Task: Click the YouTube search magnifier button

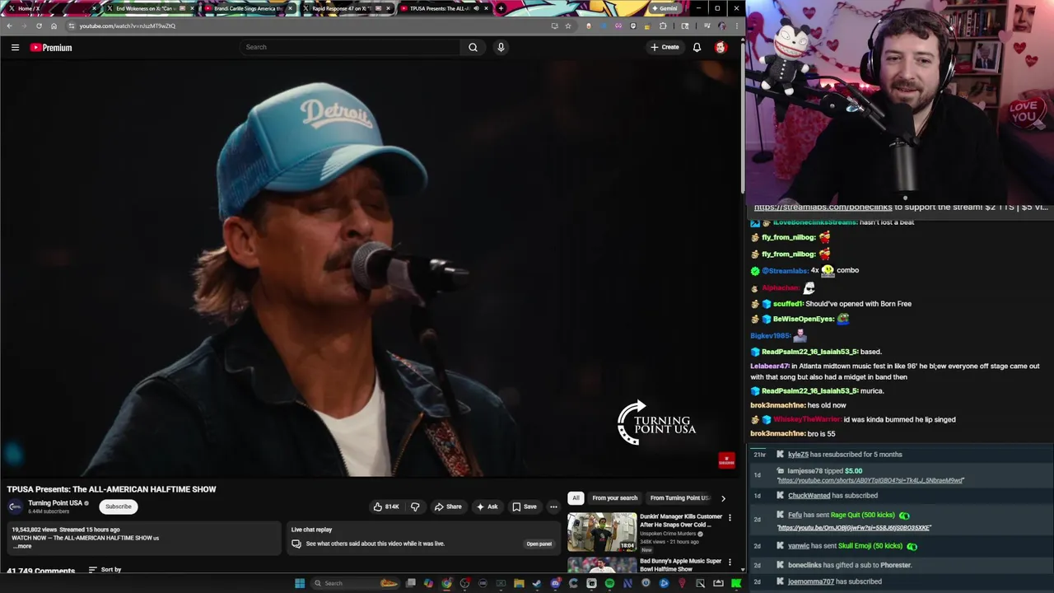Action: click(473, 47)
